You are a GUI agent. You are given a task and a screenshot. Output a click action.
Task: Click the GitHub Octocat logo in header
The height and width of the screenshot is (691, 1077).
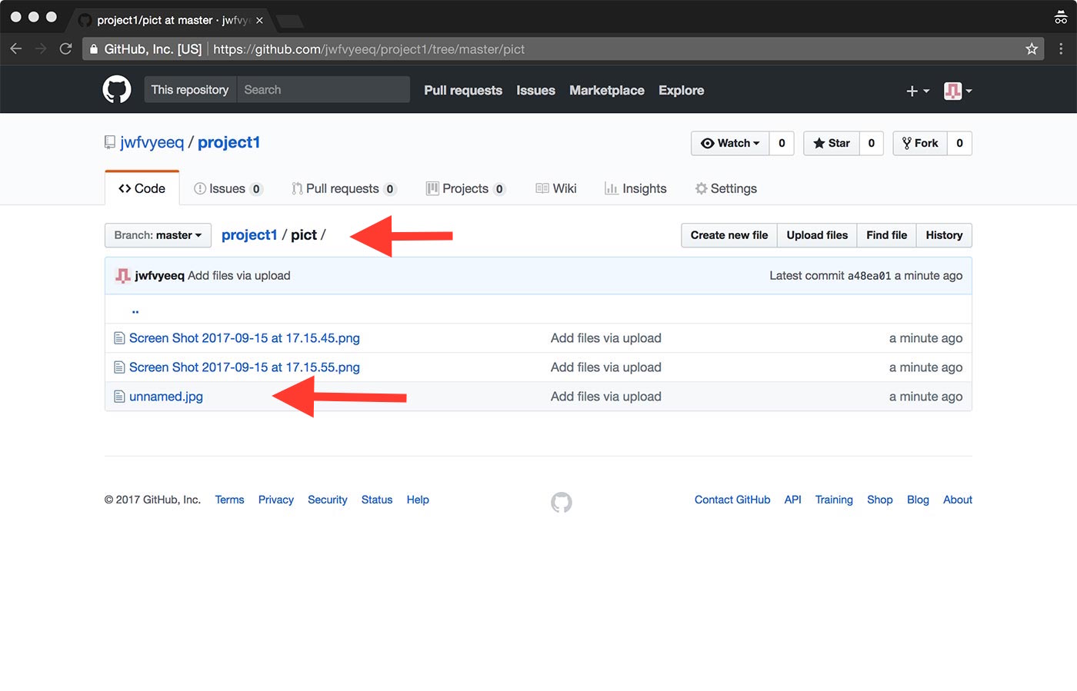coord(117,90)
